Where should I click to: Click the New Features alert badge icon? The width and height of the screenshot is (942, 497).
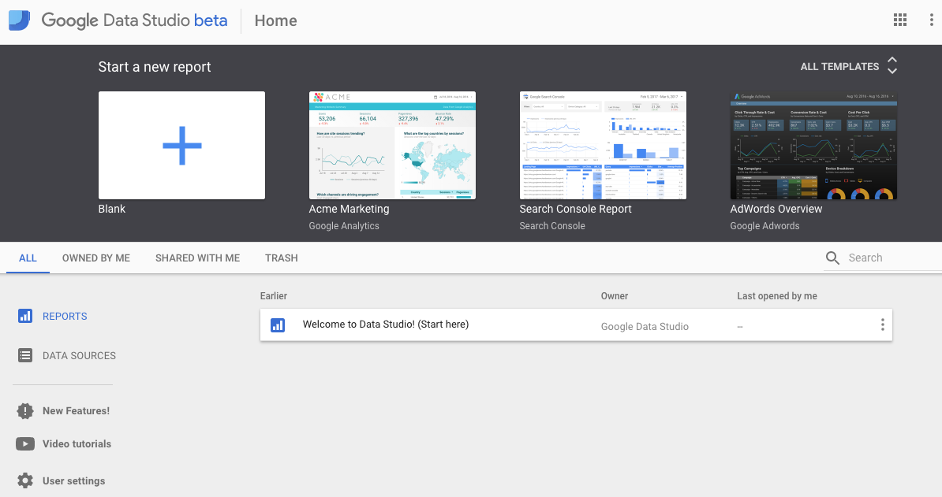(x=25, y=410)
